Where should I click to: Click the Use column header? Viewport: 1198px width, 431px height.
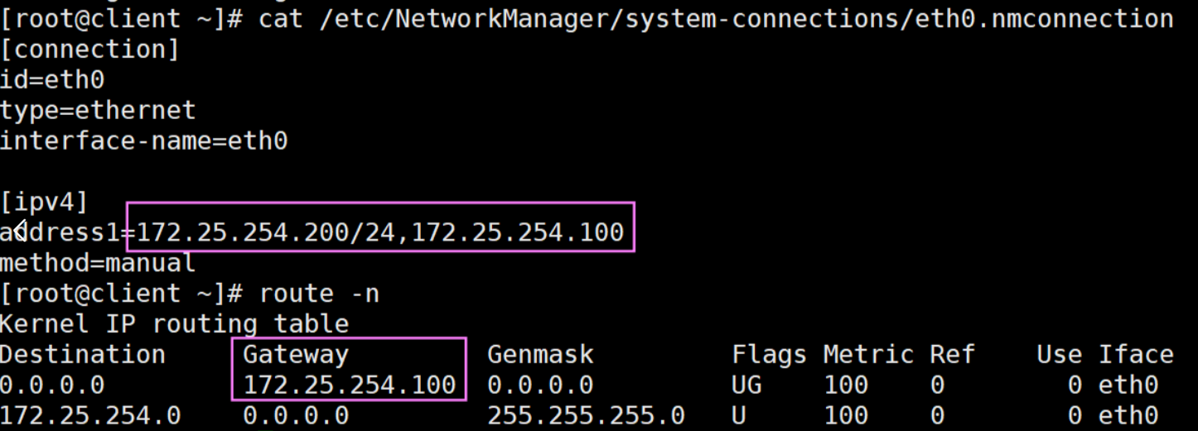click(1059, 354)
